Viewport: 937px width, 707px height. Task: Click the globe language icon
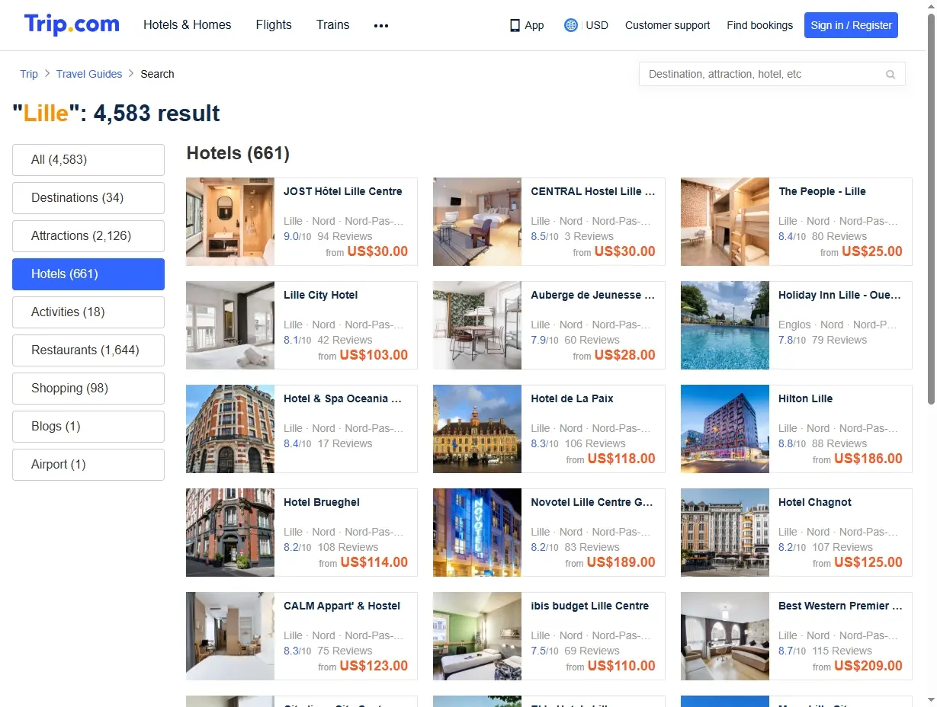571,25
